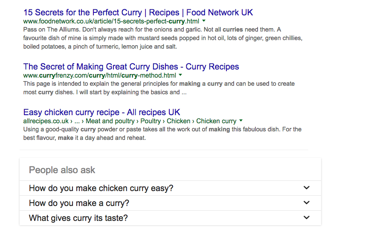Expand chevron for "What gives curry its taste?"
The width and height of the screenshot is (391, 235).
[306, 218]
